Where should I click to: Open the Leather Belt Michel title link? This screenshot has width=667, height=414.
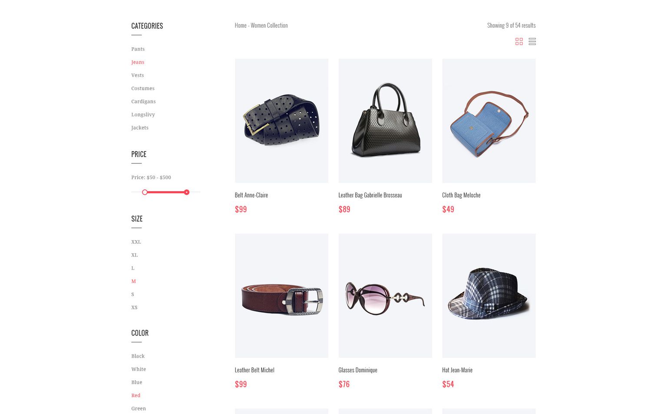coord(254,370)
